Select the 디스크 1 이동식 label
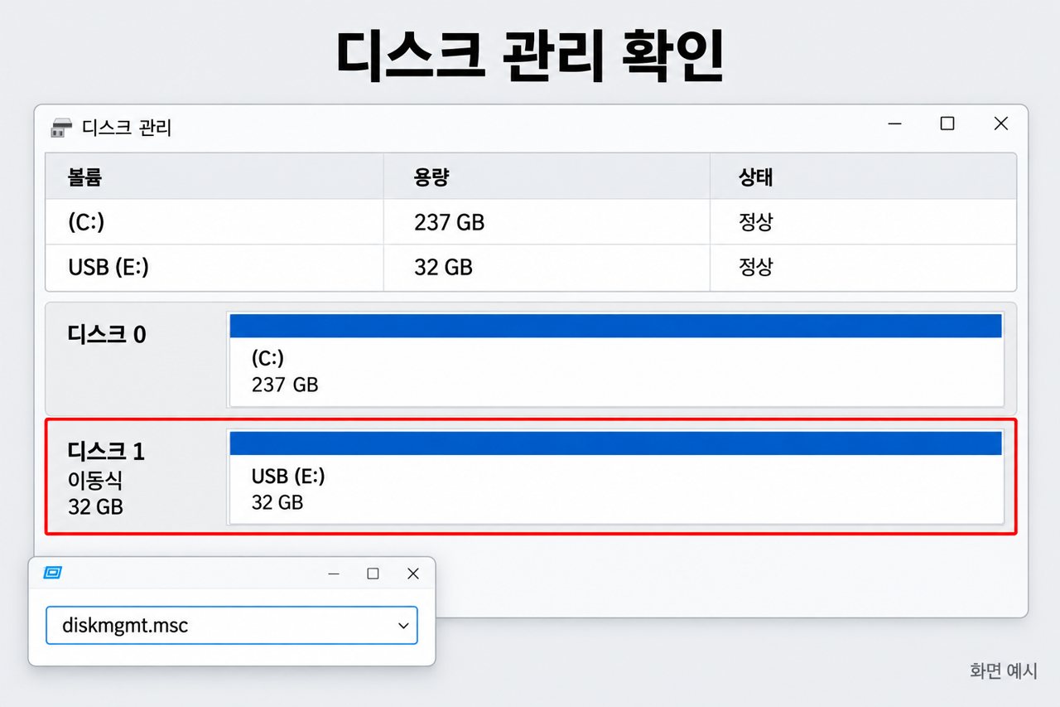Screen dimensions: 1060x707 click(x=107, y=478)
